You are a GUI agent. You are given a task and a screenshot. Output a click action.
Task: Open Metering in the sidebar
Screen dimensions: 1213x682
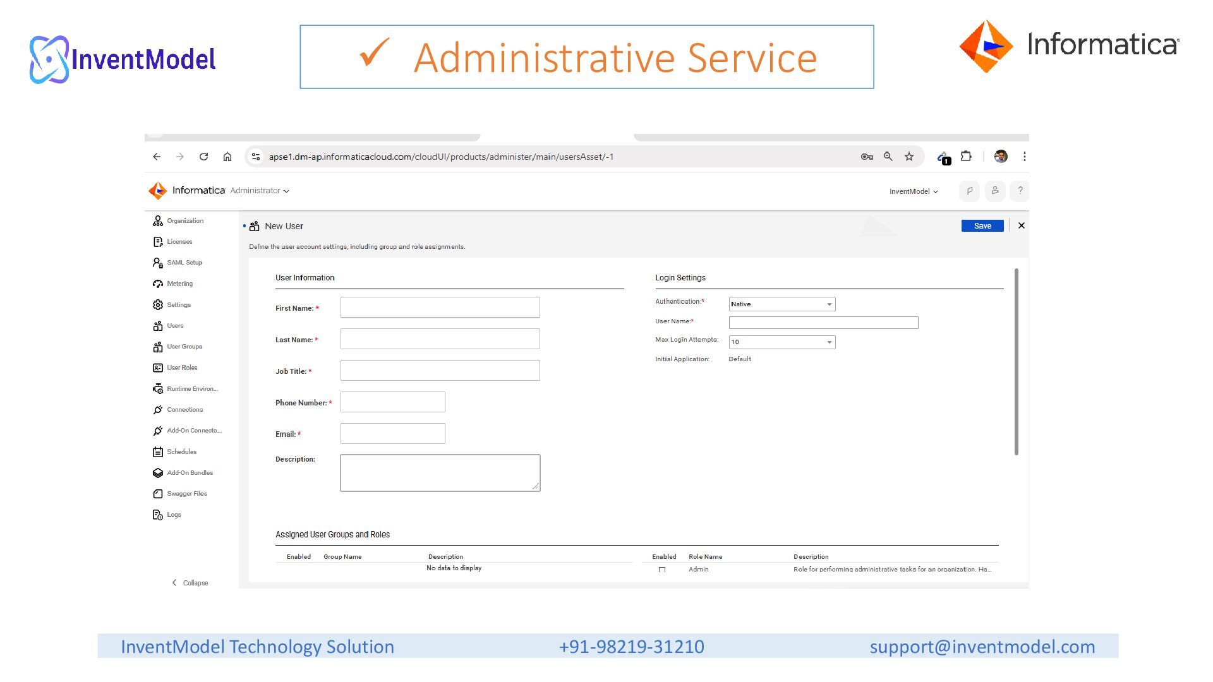click(x=172, y=284)
